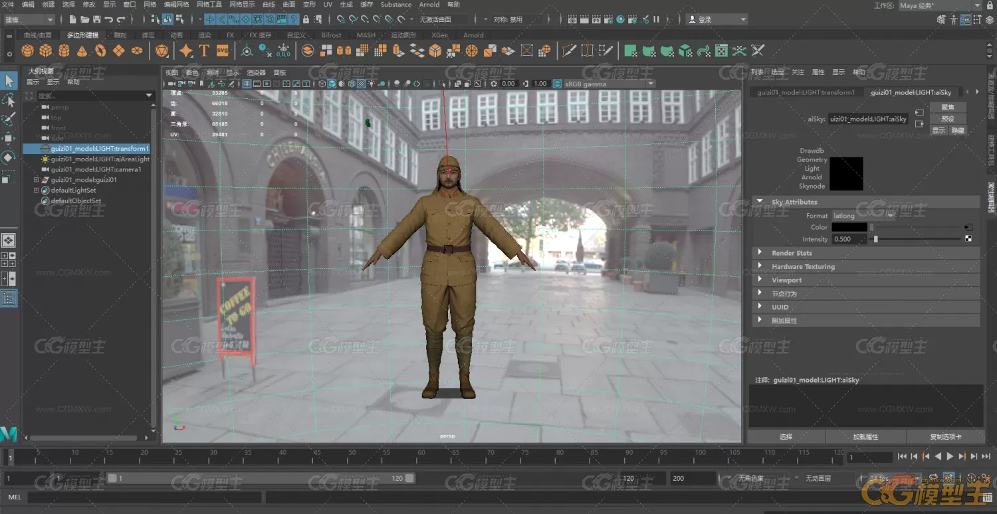
Task: Create a polygon cube from the shelf
Action: coord(45,50)
